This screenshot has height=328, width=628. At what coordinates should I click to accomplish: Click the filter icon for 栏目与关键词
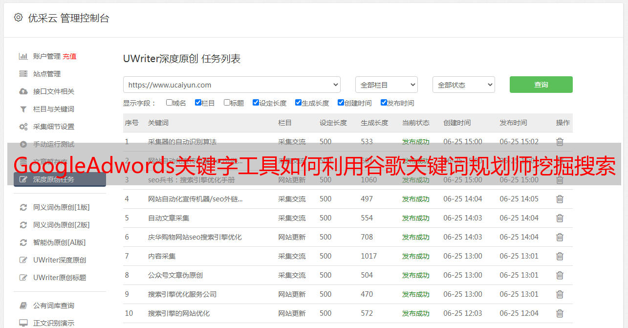[23, 109]
